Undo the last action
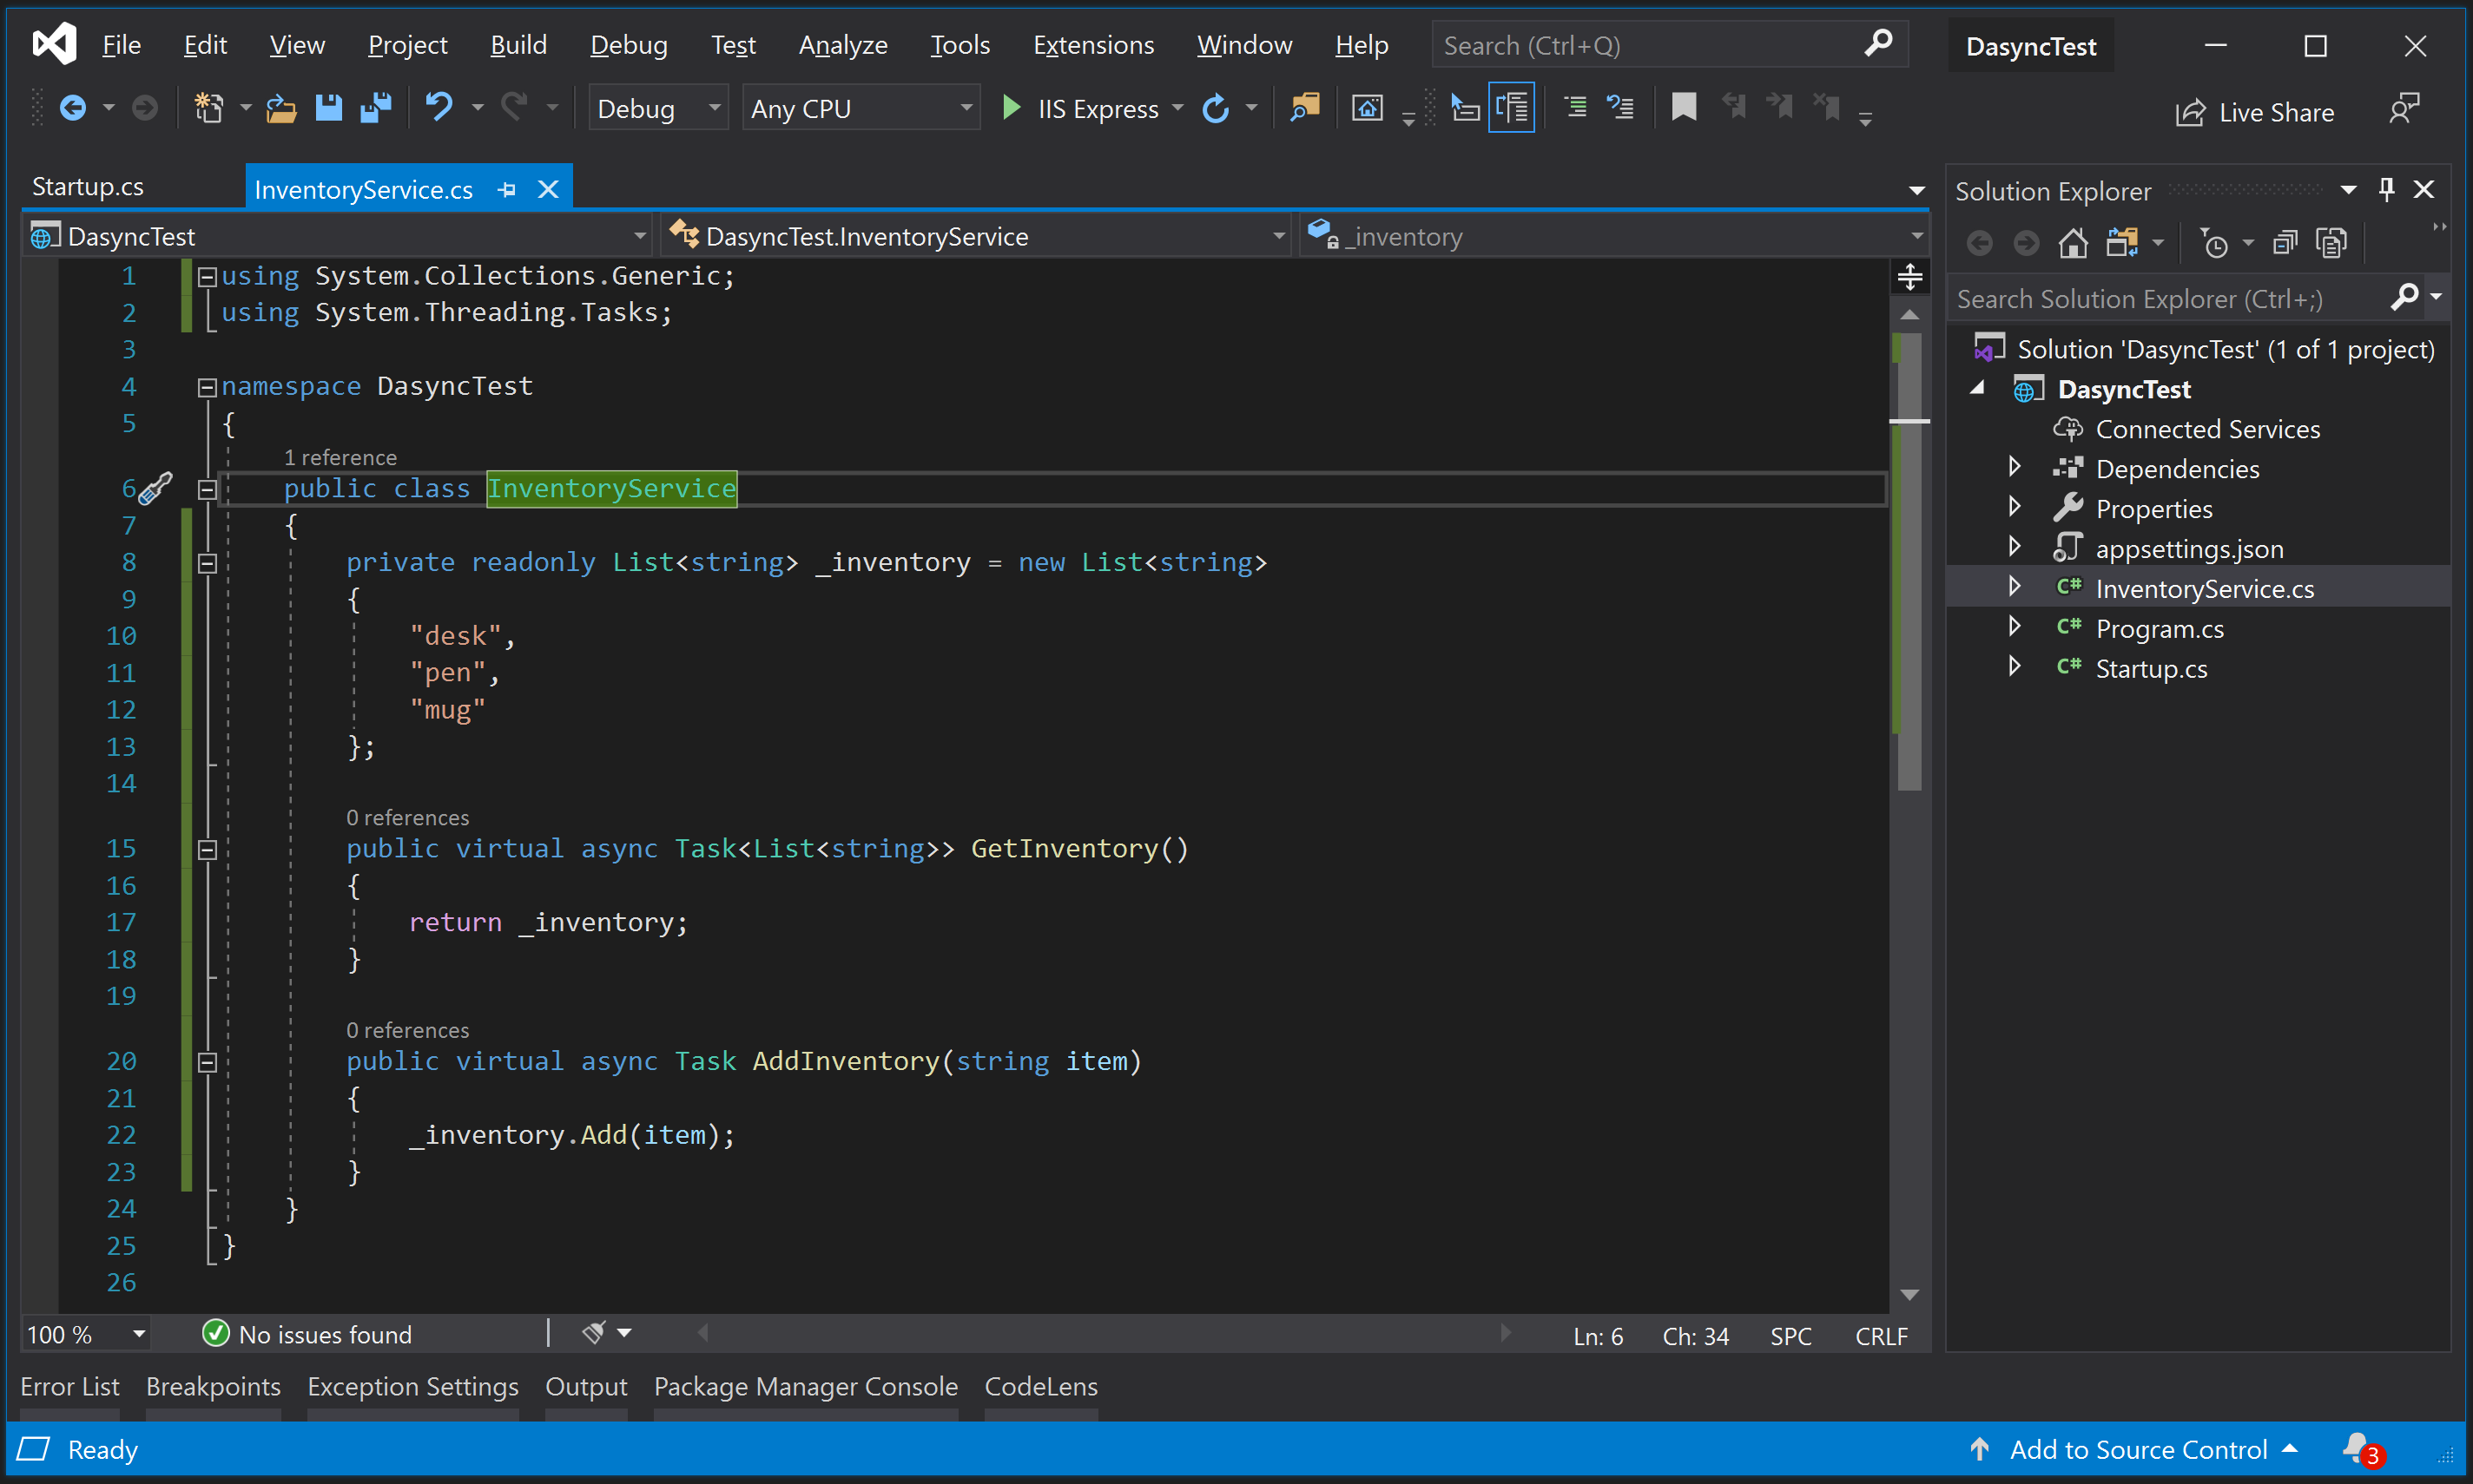 [439, 107]
